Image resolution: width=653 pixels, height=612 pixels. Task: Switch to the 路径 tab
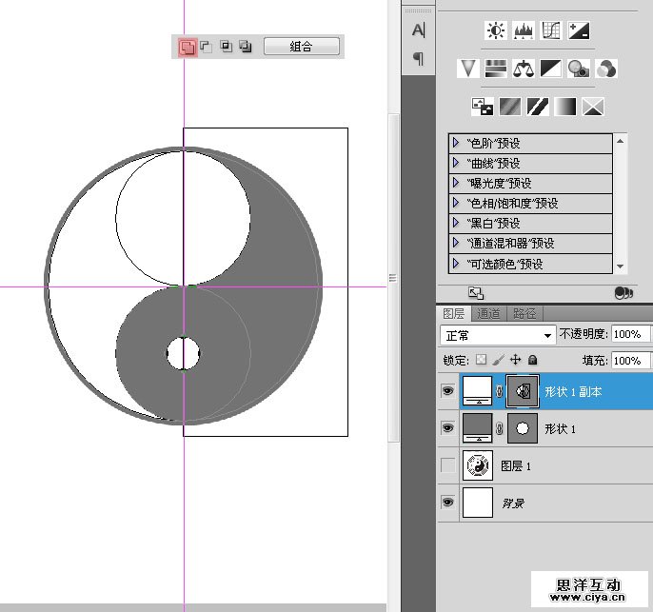click(x=524, y=313)
